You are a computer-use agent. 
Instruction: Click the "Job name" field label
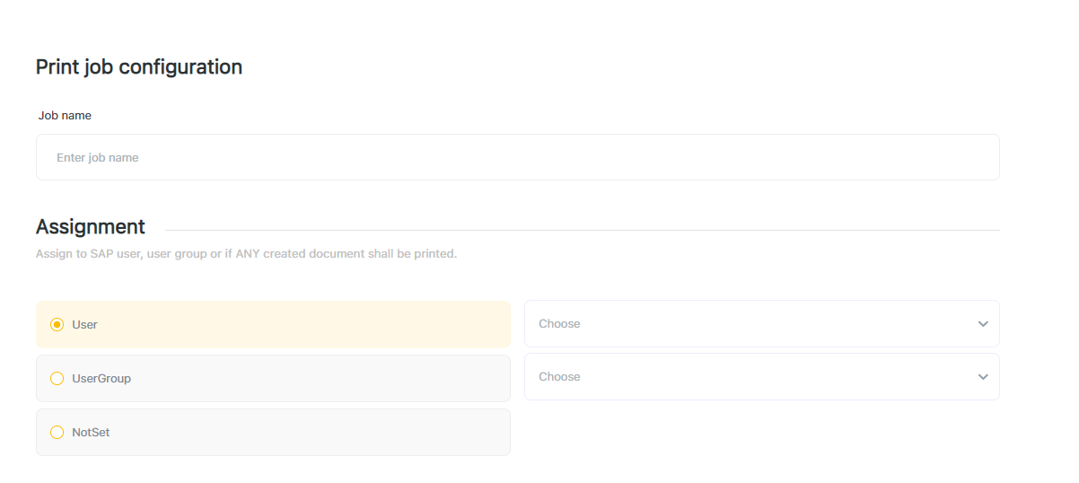[65, 116]
